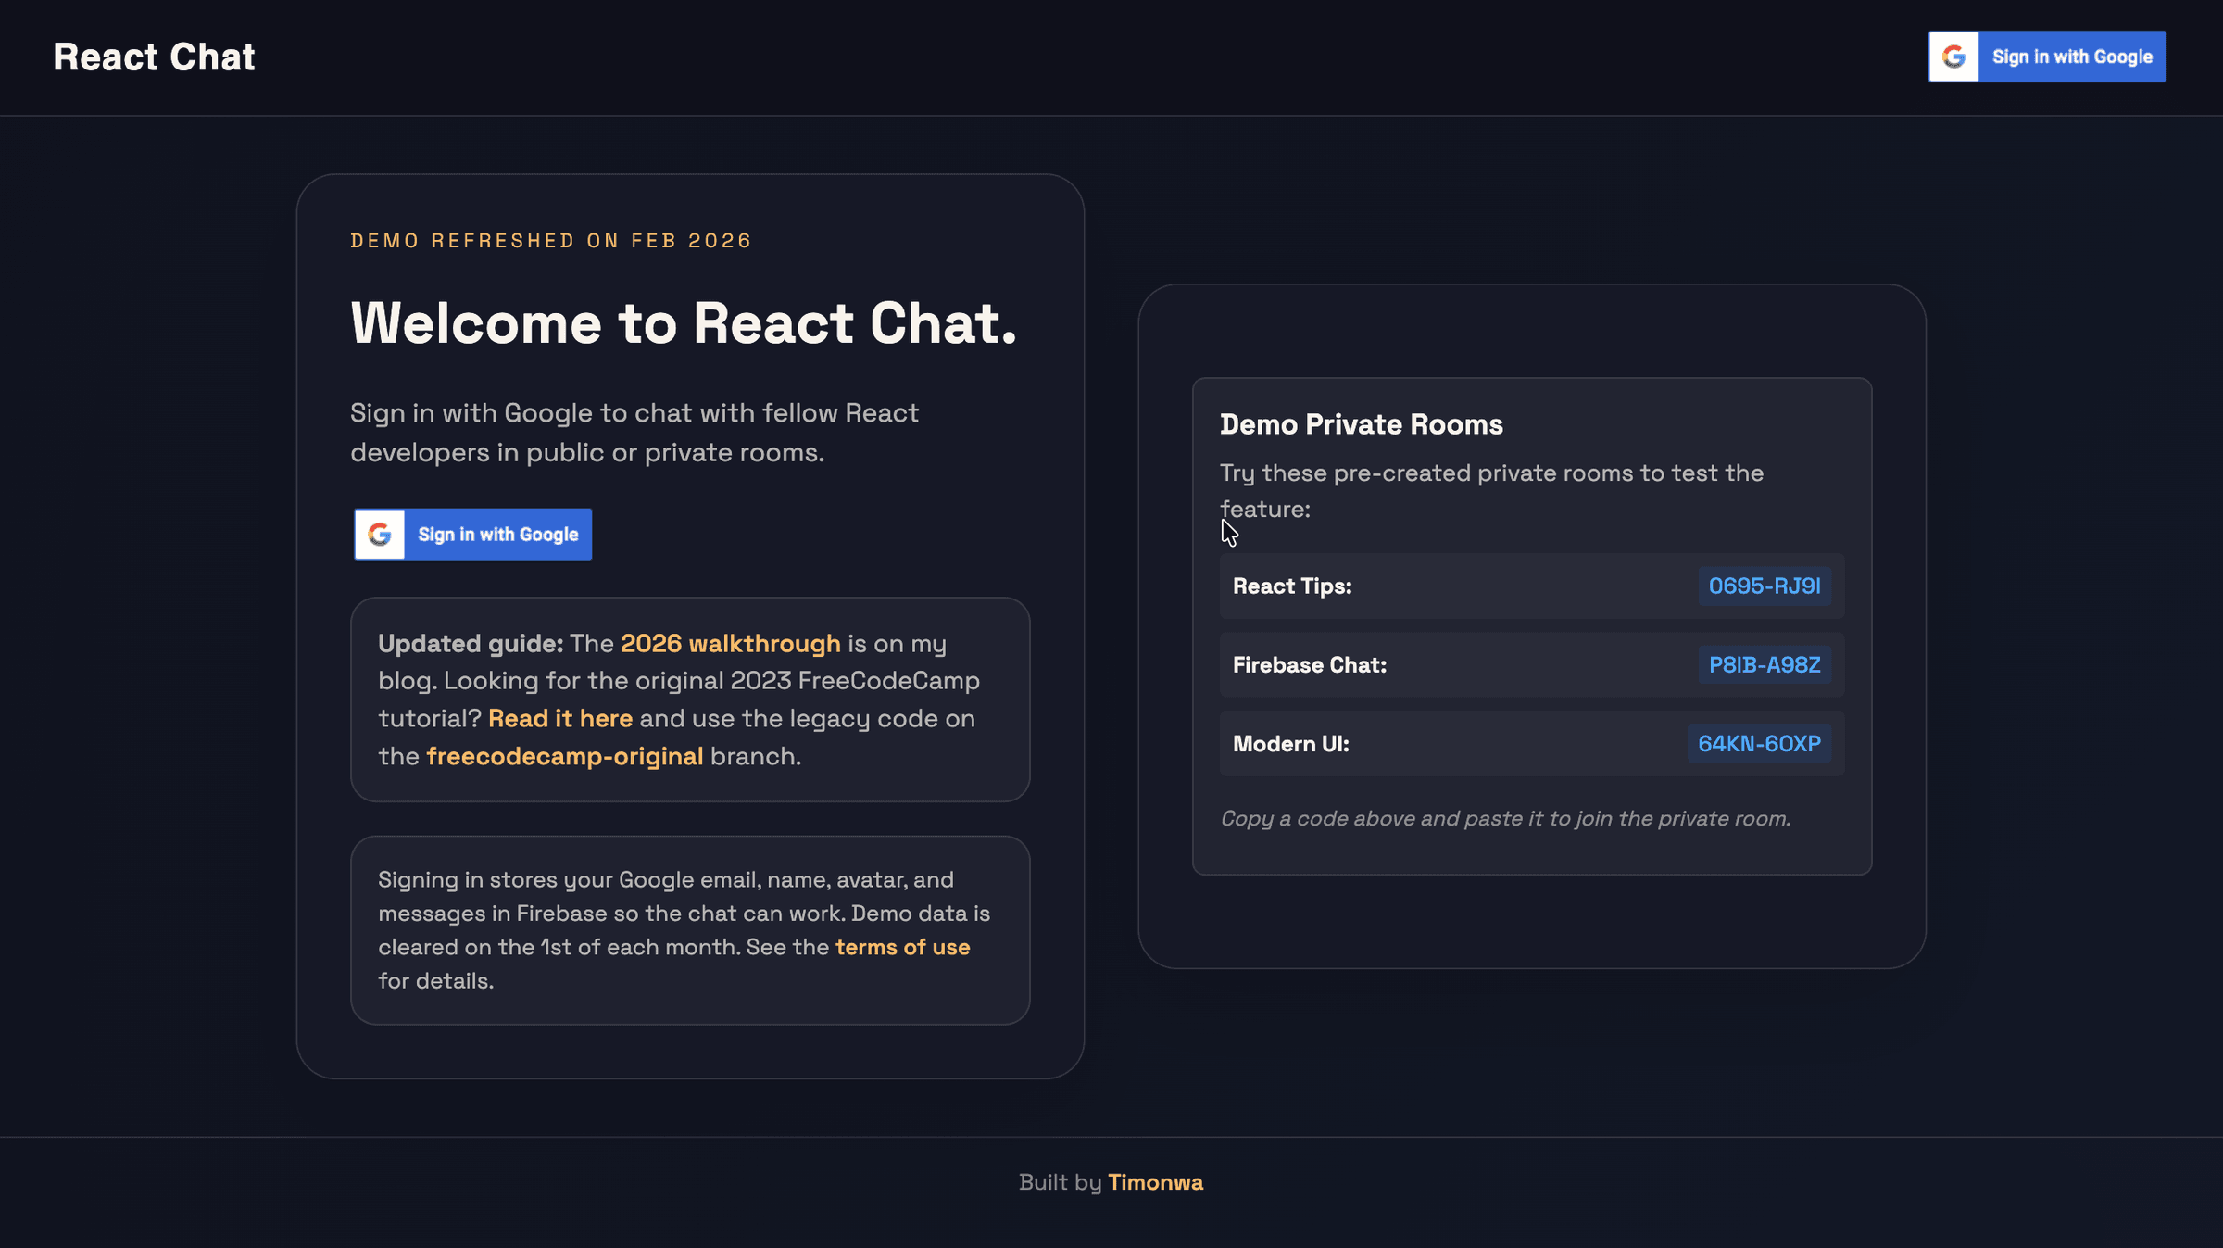Open the freecodecamp-original branch link
The image size is (2223, 1248).
564,757
